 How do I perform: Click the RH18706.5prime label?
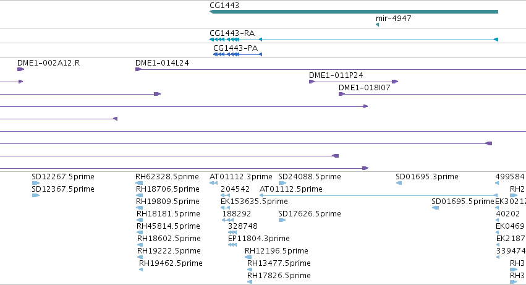pyautogui.click(x=168, y=189)
